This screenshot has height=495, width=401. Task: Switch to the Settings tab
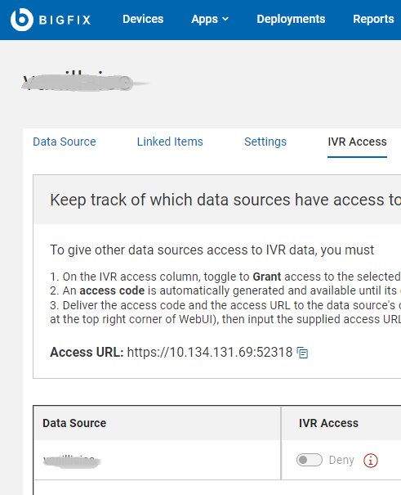click(x=265, y=142)
